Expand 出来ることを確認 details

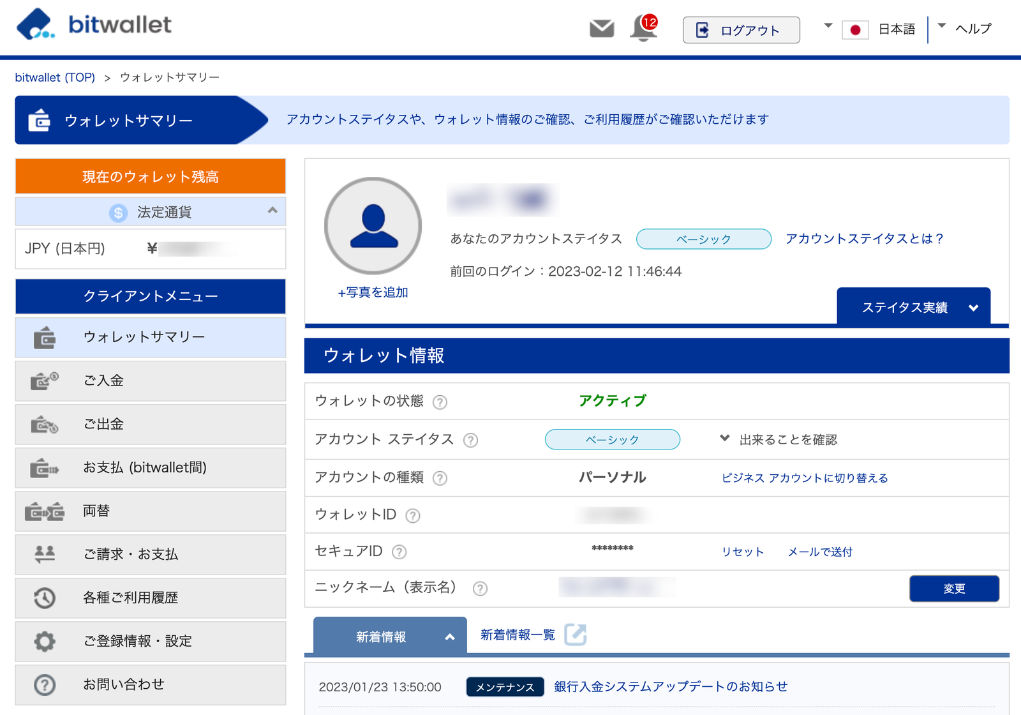tap(779, 439)
